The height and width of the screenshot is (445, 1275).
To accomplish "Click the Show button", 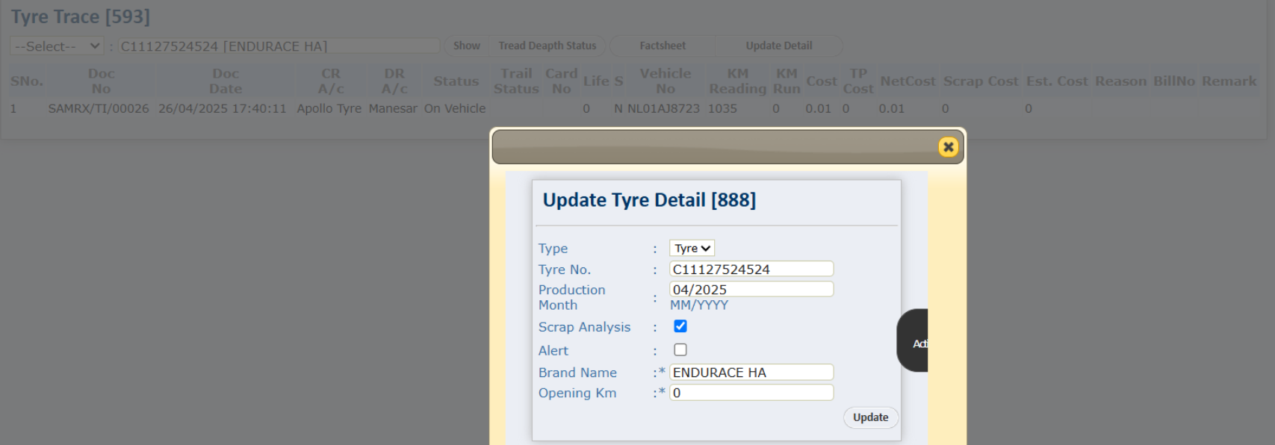I will tap(466, 46).
